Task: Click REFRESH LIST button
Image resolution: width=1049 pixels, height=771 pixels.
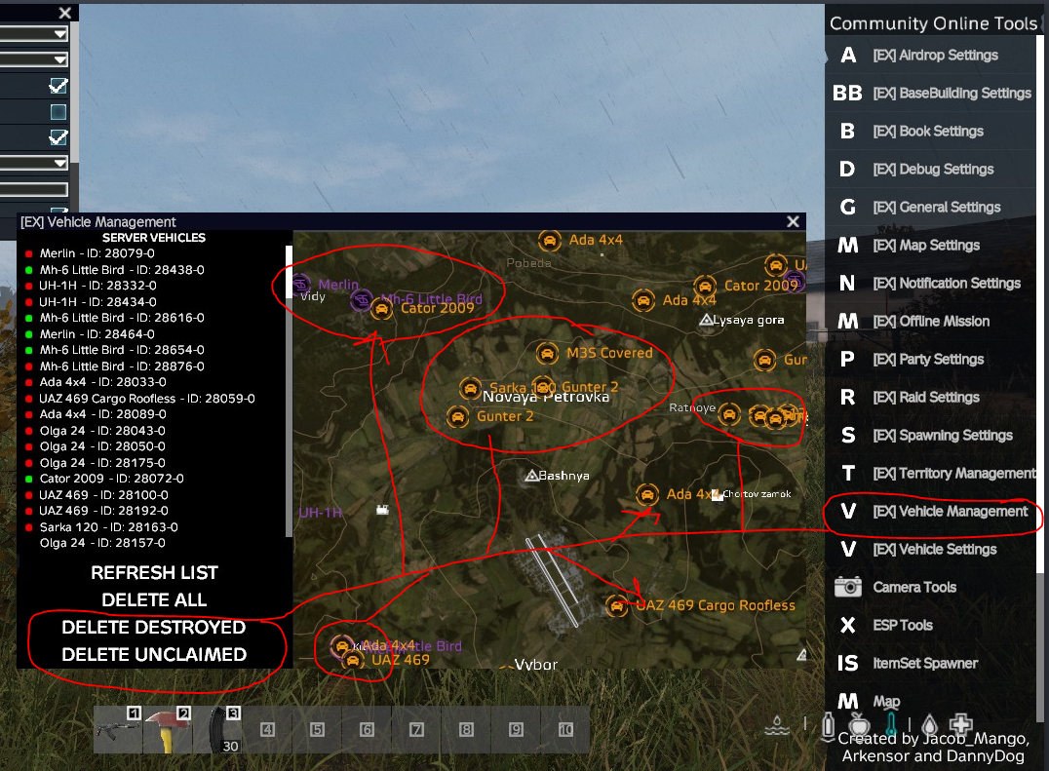Action: tap(155, 573)
